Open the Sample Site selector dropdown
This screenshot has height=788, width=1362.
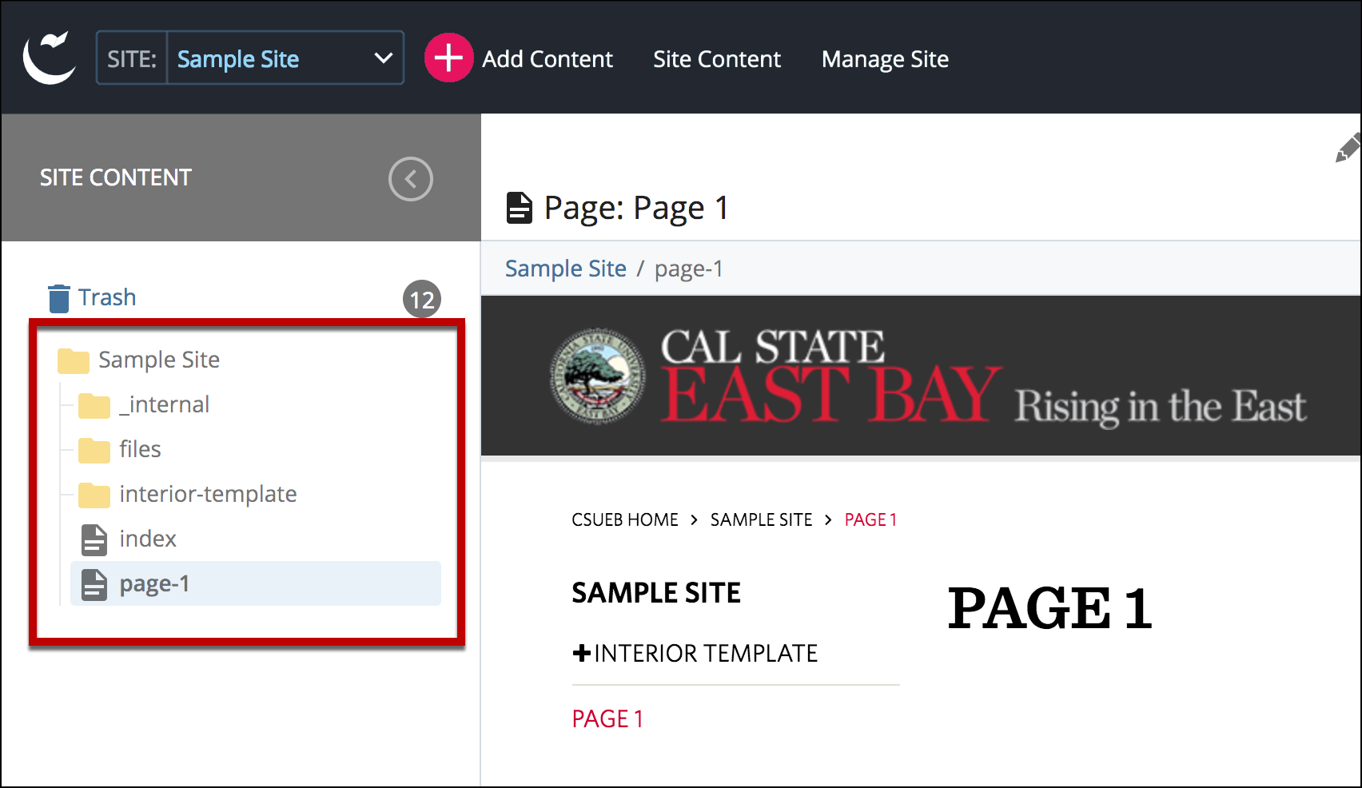[x=285, y=58]
